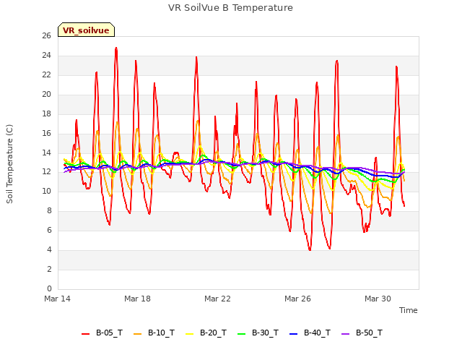
Task: Click the Mar 22 x-axis tick label
Action: point(217,299)
